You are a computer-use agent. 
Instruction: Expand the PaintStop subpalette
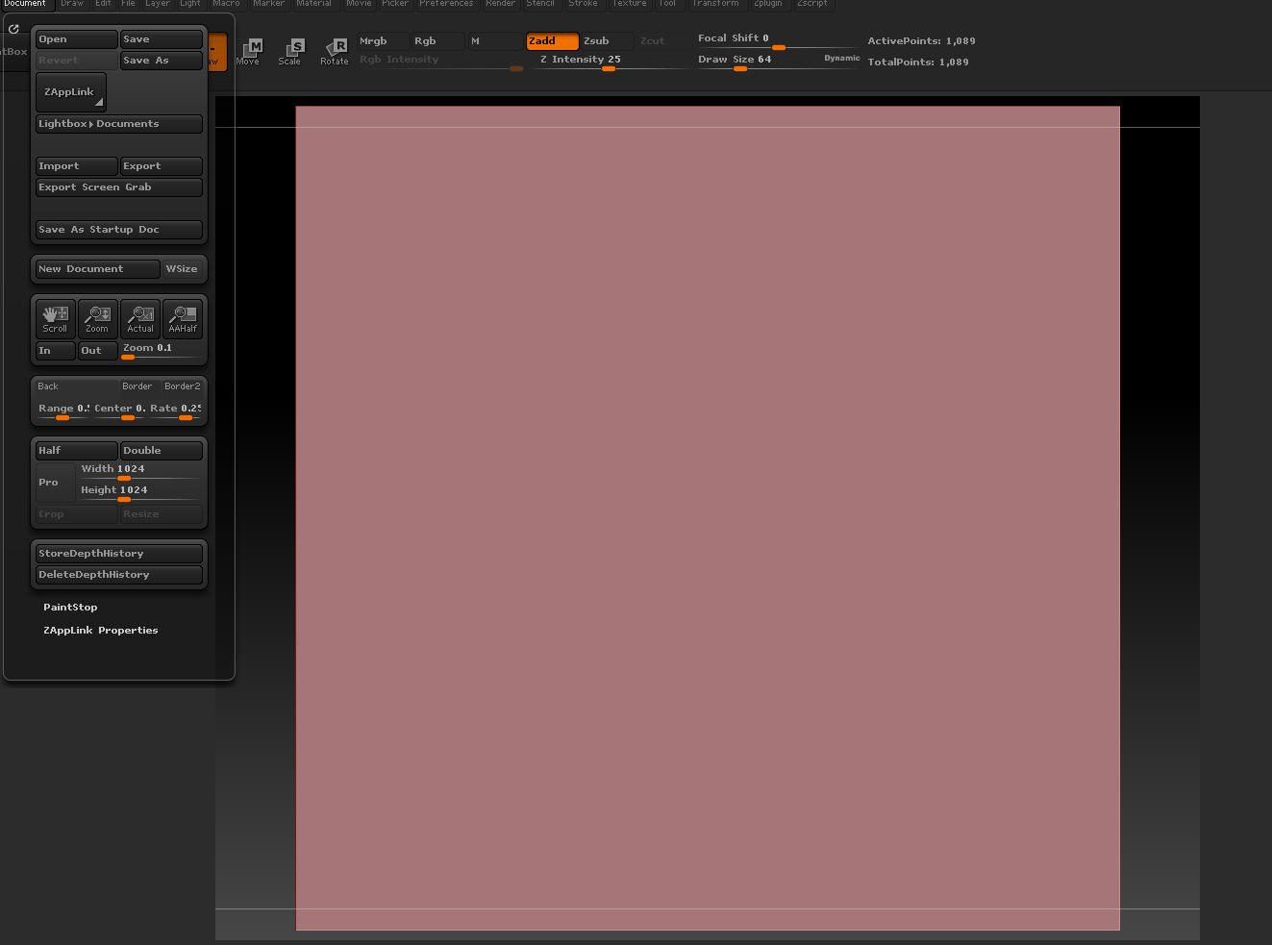70,608
